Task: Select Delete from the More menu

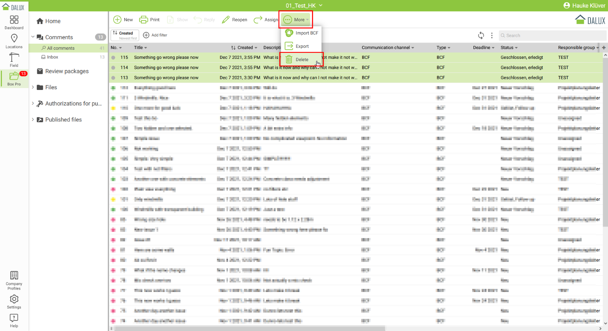Action: click(302, 60)
